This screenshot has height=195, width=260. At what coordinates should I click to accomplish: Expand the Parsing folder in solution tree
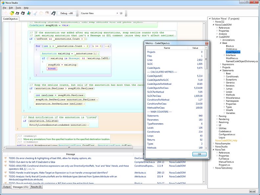[217, 116]
